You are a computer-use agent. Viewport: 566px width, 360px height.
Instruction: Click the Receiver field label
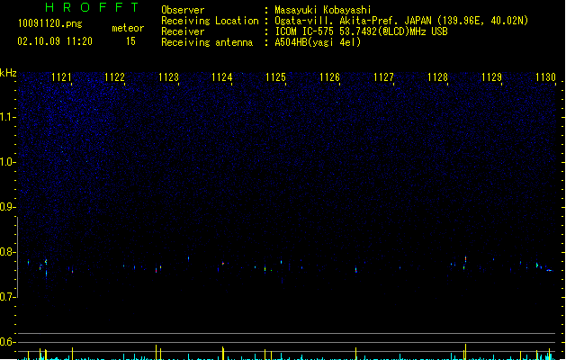[x=183, y=31]
